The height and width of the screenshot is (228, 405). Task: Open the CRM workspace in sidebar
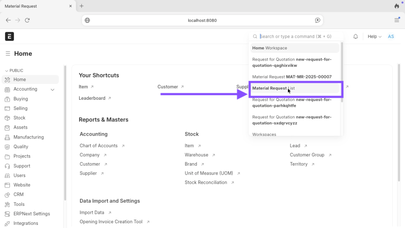click(19, 194)
